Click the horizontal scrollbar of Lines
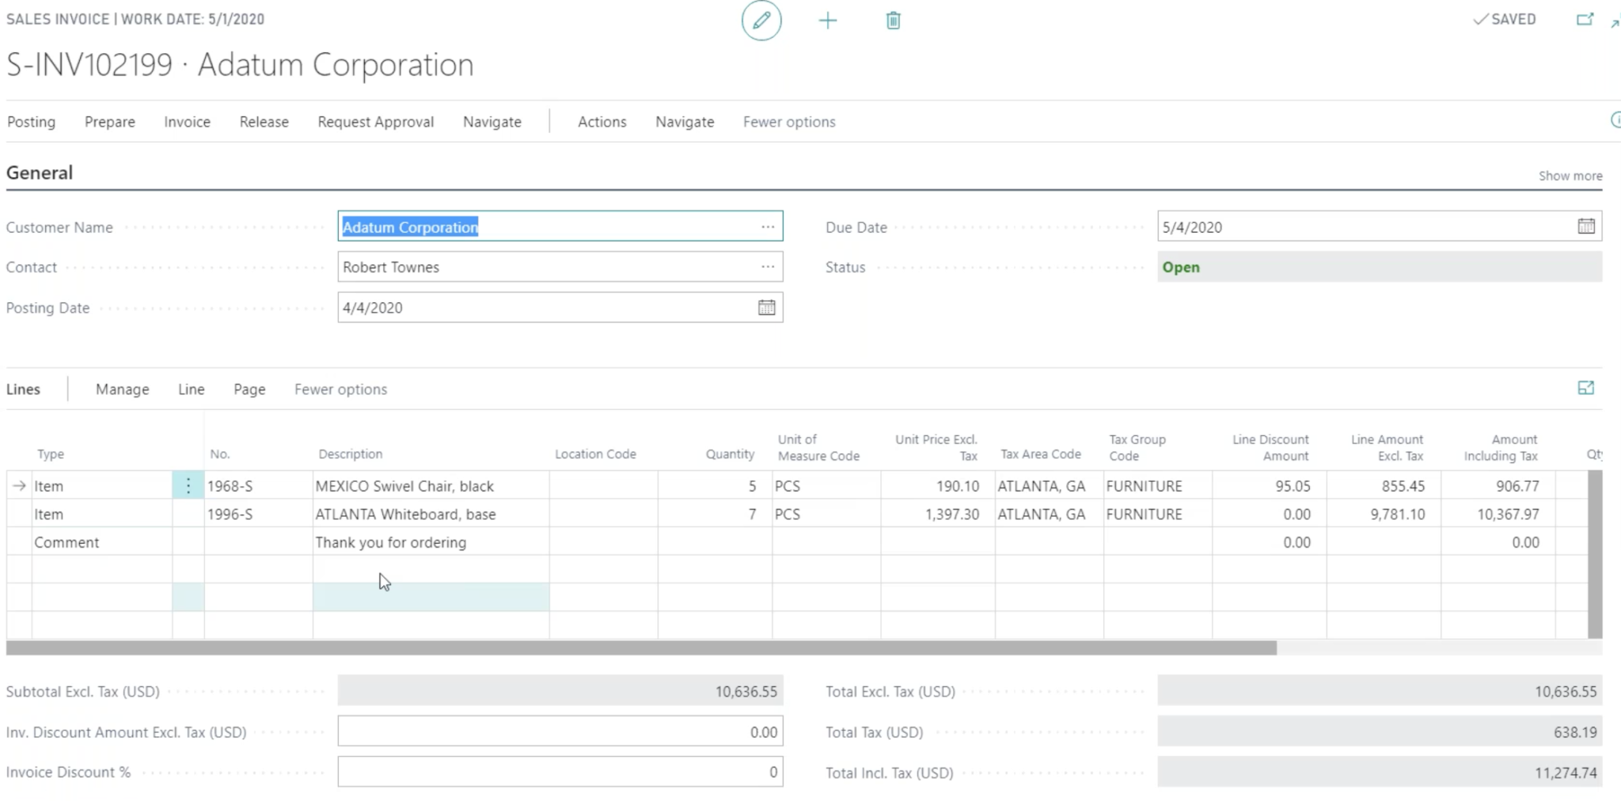This screenshot has height=801, width=1621. click(641, 648)
